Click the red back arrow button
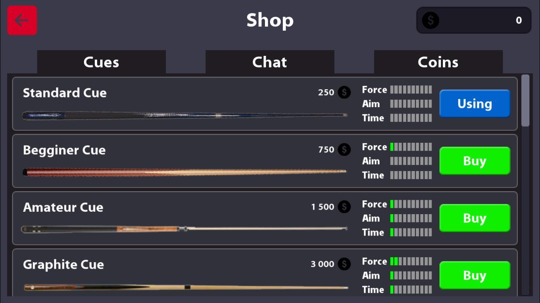 coord(22,20)
